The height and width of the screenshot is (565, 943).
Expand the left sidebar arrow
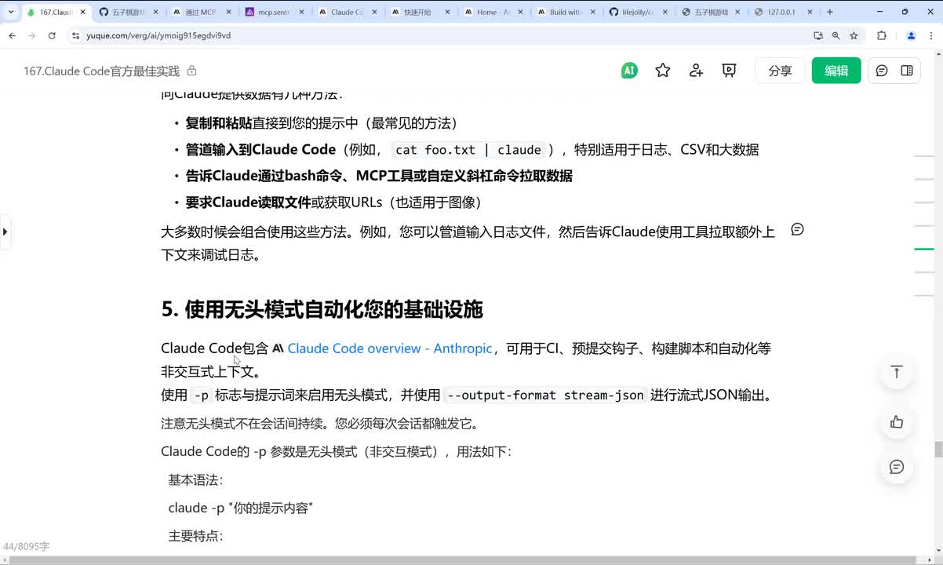(5, 231)
